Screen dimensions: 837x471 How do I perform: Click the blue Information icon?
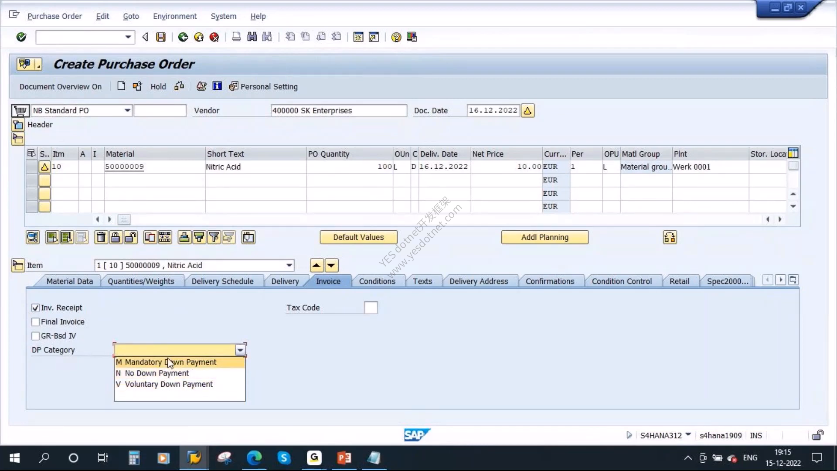click(x=217, y=86)
